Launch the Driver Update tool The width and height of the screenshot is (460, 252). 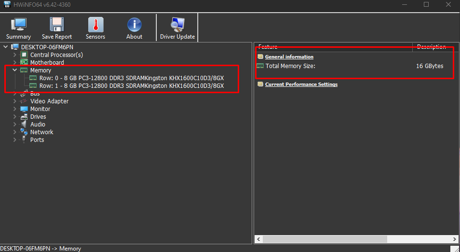click(x=177, y=24)
